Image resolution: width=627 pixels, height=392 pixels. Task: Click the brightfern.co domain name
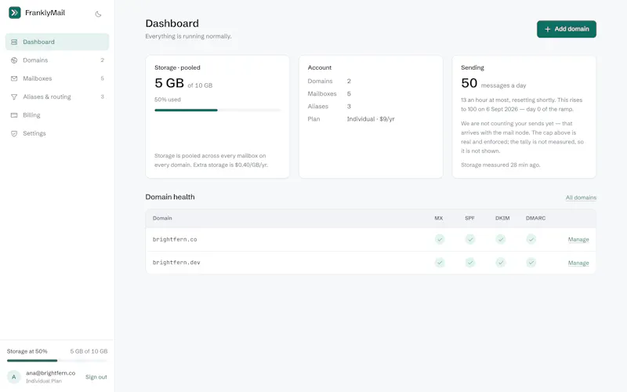175,240
